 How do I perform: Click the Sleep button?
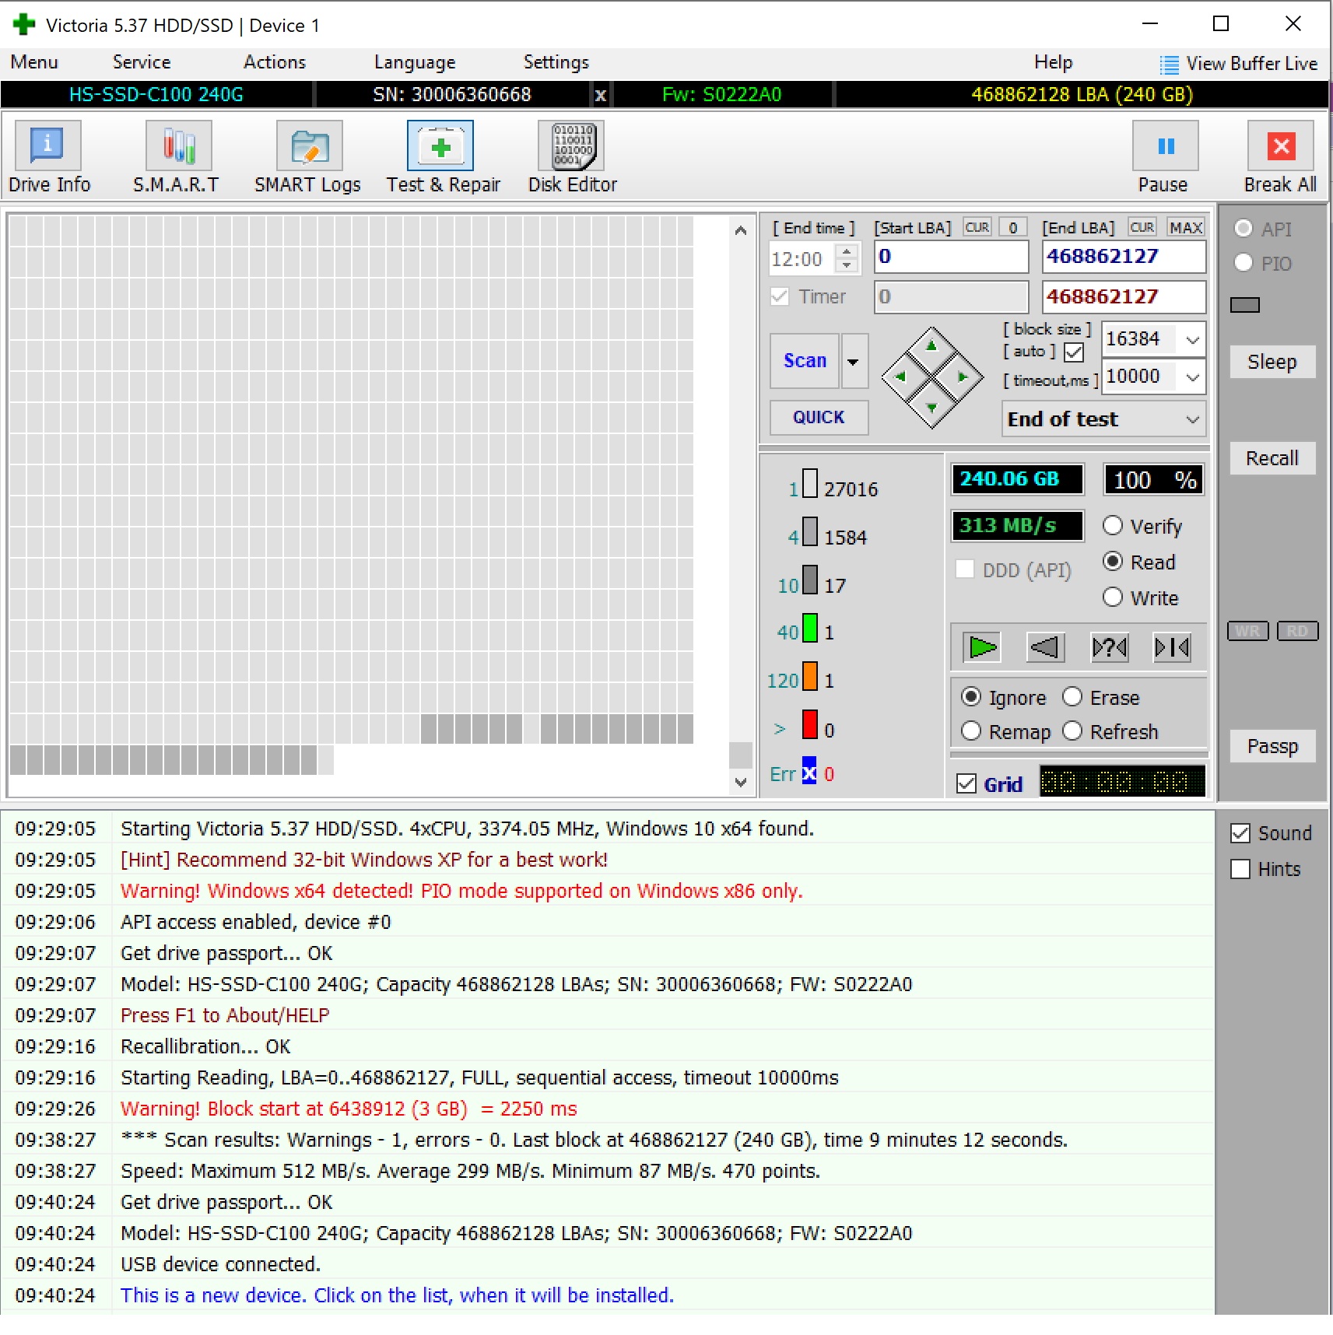tap(1272, 362)
